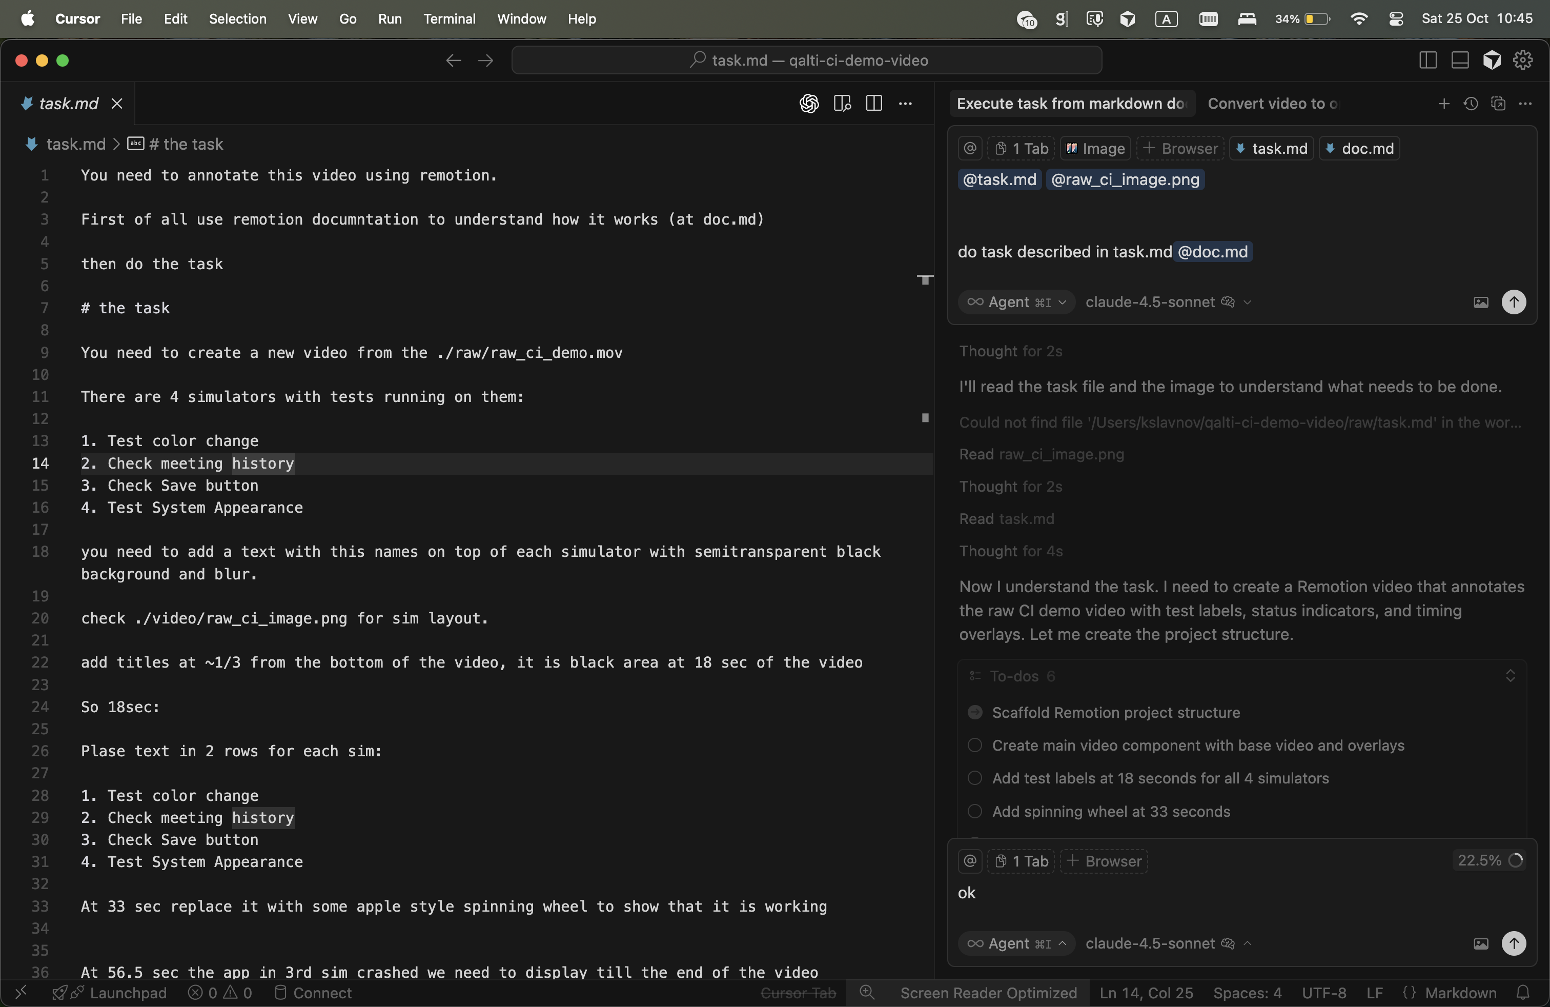Click the 22.5% context usage indicator

point(1489,860)
